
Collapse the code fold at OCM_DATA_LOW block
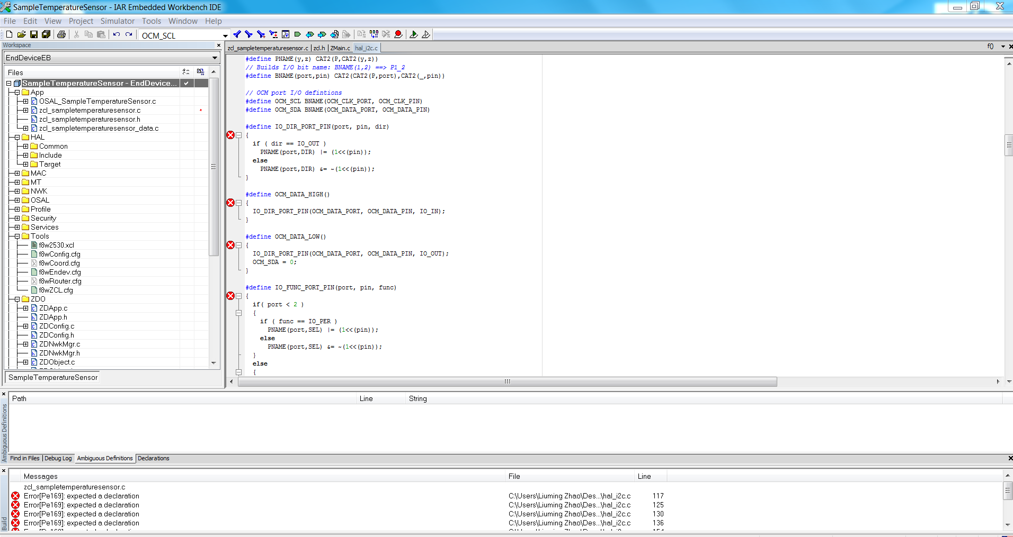click(238, 245)
